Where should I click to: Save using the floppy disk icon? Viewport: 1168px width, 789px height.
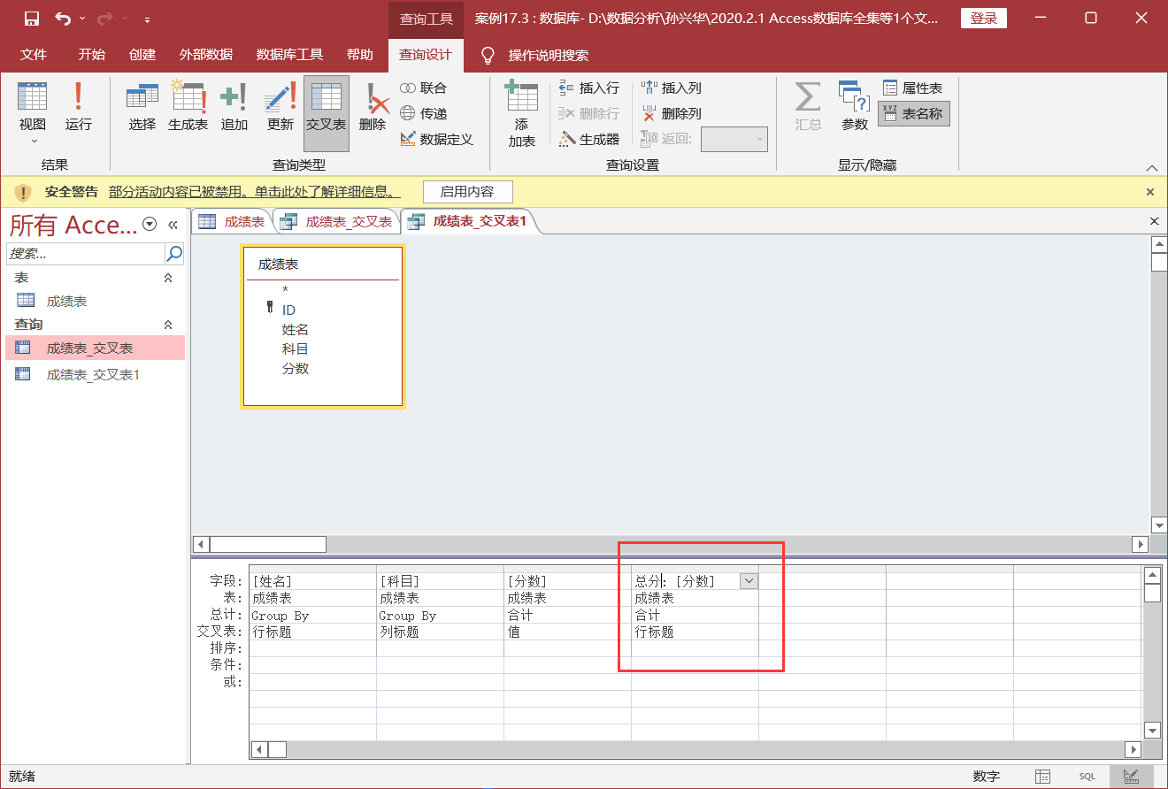pos(31,19)
